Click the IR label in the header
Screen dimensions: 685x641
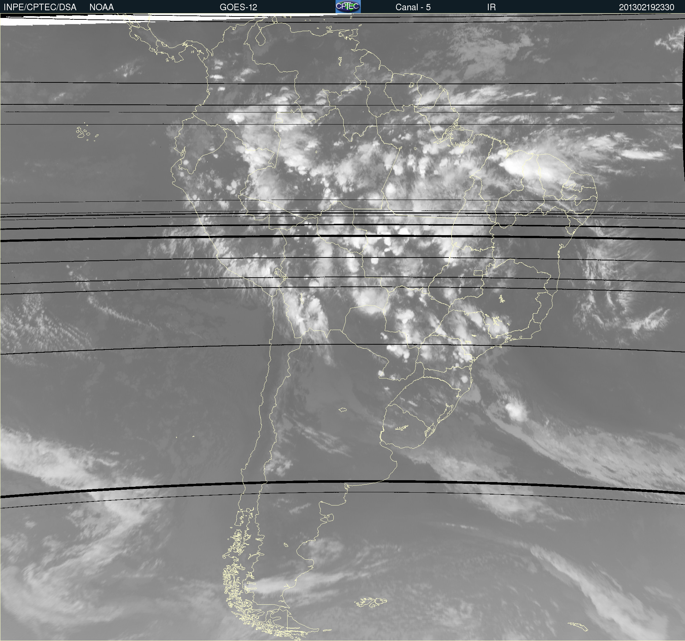coord(491,7)
